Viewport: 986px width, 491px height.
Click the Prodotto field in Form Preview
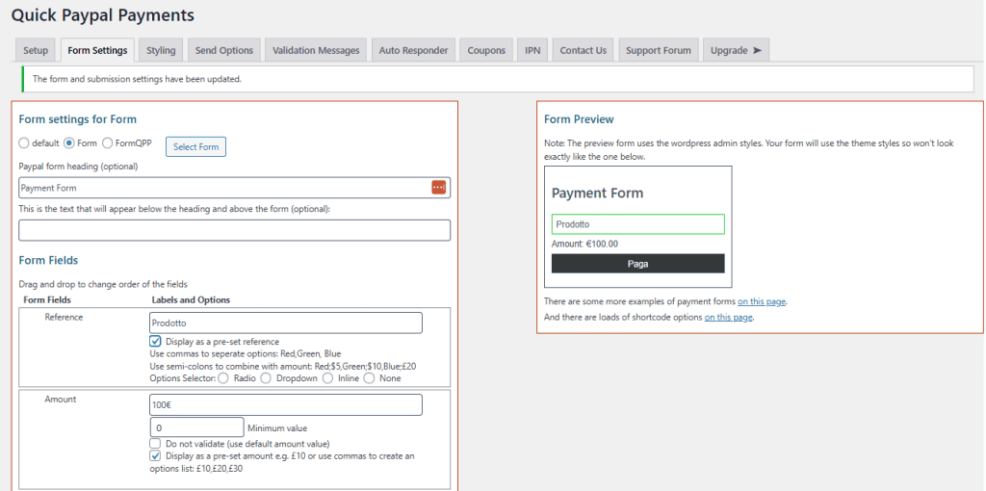637,223
